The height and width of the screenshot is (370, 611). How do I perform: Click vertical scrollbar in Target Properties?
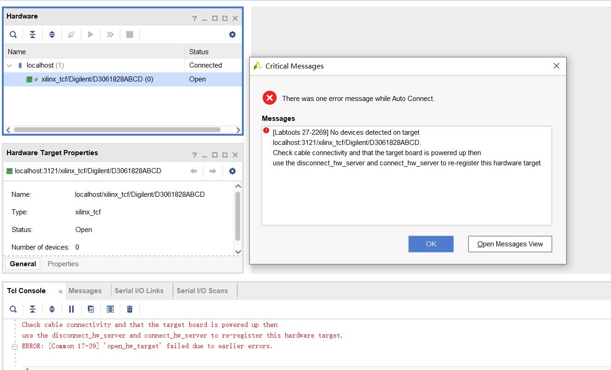click(x=238, y=216)
